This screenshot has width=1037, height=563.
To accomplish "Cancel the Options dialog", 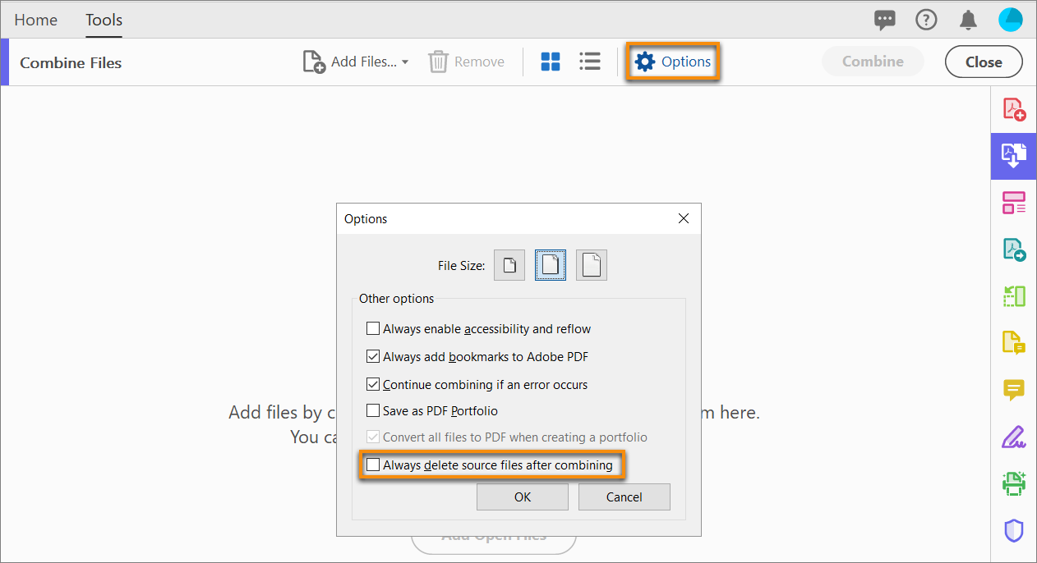I will [x=624, y=497].
